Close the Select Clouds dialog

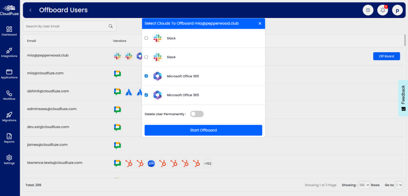[260, 23]
